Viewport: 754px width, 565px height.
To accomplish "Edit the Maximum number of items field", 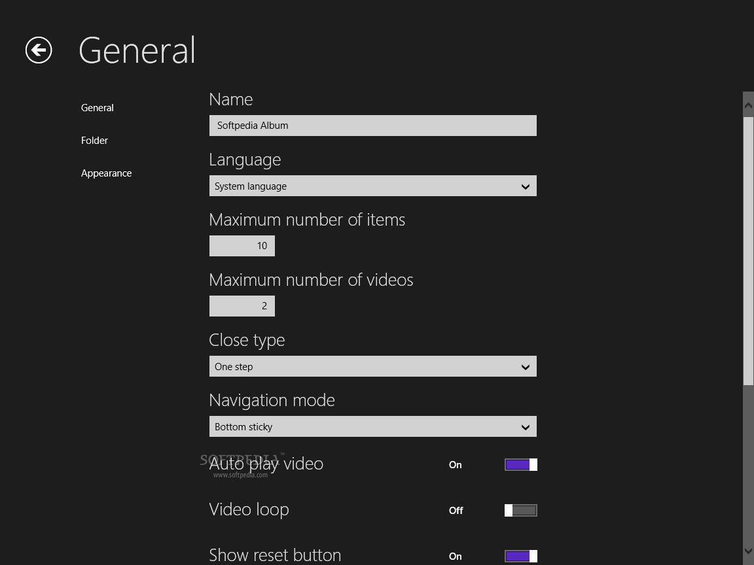I will point(242,246).
